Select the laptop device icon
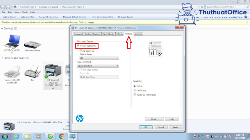This screenshot has height=140, width=250. coord(12,42)
